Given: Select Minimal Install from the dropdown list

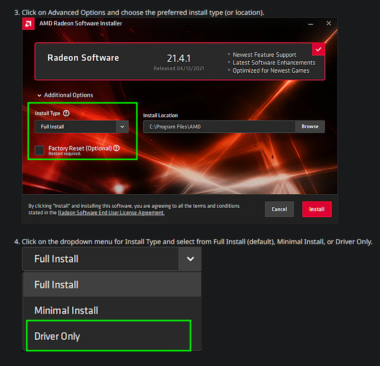Looking at the screenshot, I should coord(112,311).
